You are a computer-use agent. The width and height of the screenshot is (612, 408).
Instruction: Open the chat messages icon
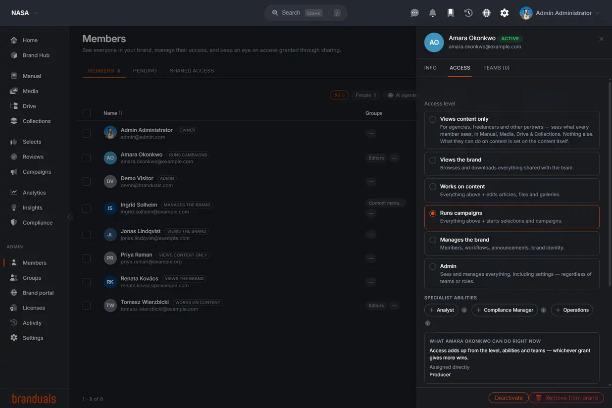(x=415, y=13)
